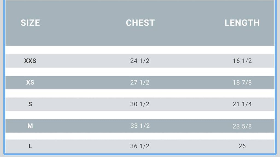This screenshot has width=280, height=157.
Task: Select the XXS size label
Action: [30, 61]
